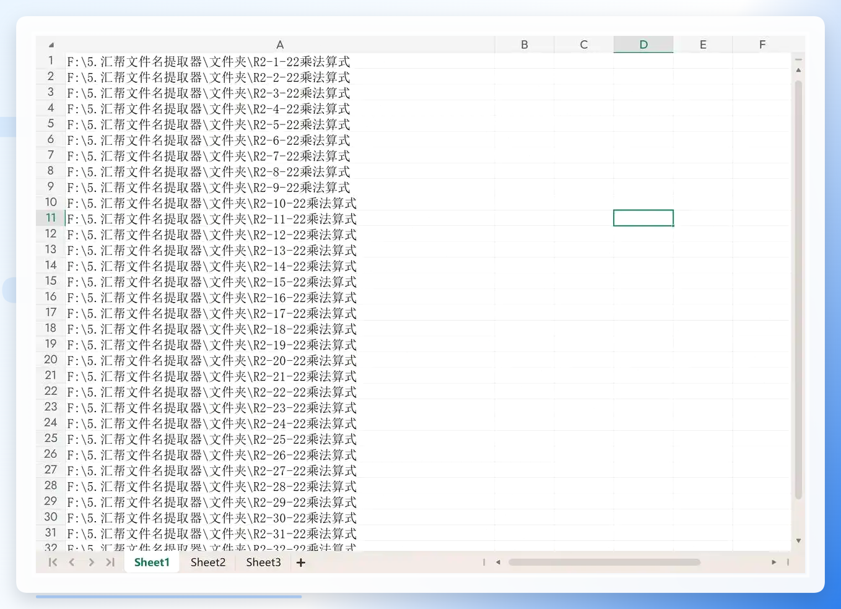
Task: Select cell with R2-10-22乘法算式
Action: point(280,203)
